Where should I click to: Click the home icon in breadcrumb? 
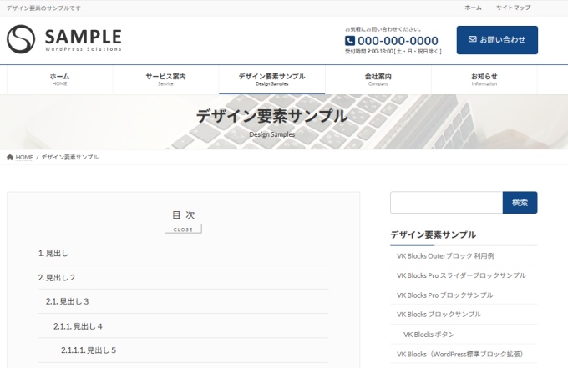(10, 157)
